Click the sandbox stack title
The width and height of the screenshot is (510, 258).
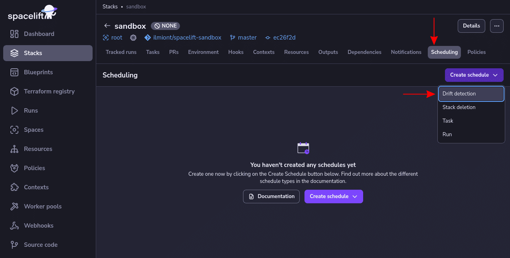pos(130,26)
